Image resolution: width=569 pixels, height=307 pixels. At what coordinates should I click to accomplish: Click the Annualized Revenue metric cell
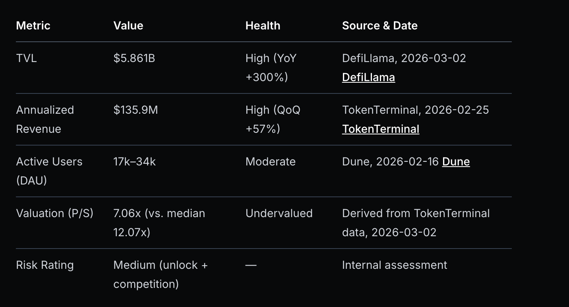pyautogui.click(x=45, y=119)
